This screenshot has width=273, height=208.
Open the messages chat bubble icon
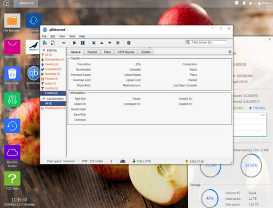[x=236, y=3]
